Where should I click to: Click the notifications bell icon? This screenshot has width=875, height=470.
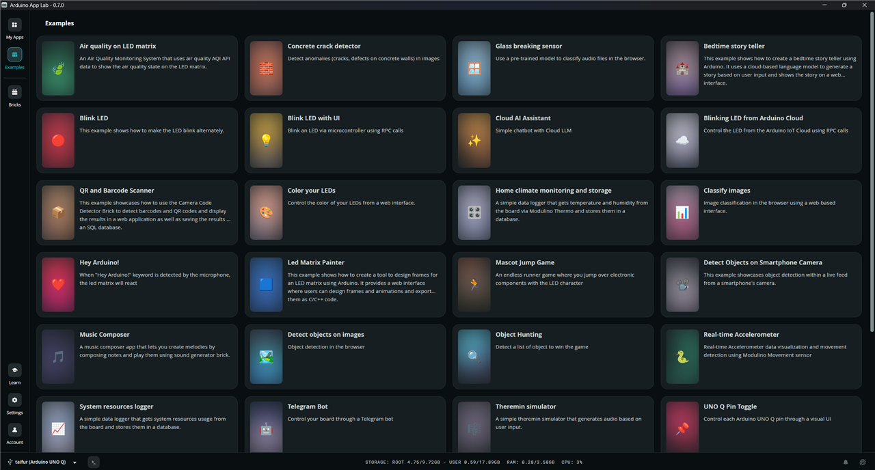click(846, 462)
